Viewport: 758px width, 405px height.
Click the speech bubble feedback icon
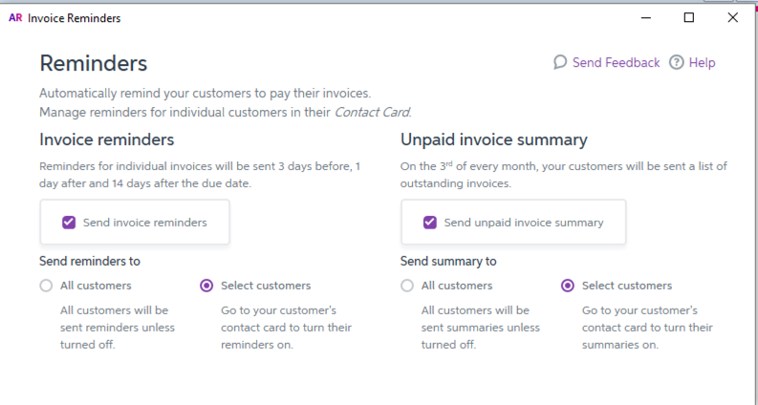[x=560, y=63]
